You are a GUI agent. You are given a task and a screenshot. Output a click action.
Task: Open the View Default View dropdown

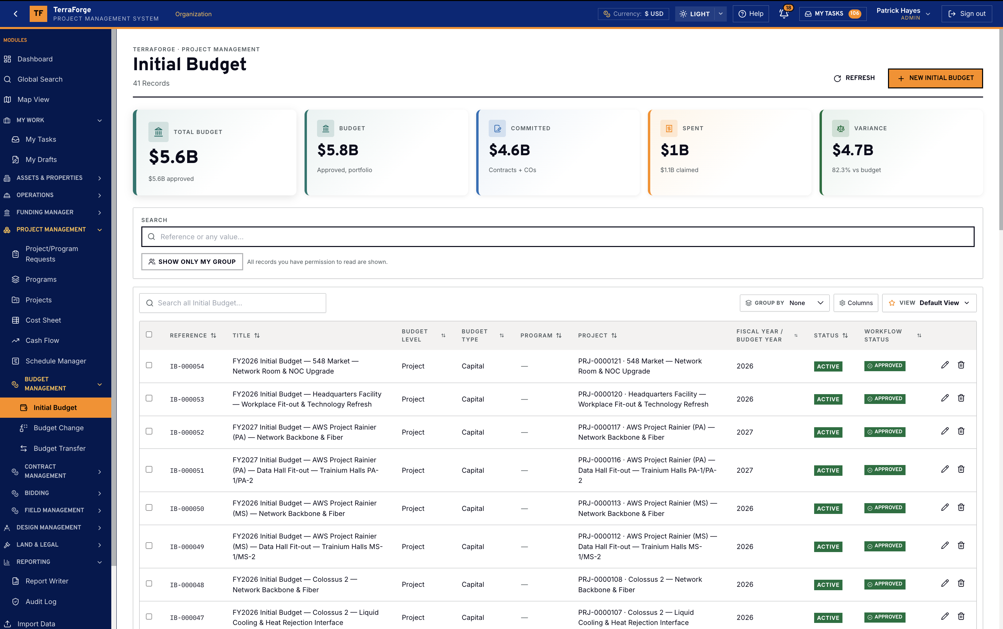click(x=929, y=303)
